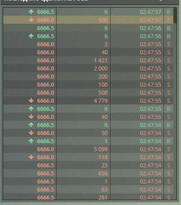Click the down arrow in the 40-volume row
This screenshot has height=205, width=181.
[31, 117]
